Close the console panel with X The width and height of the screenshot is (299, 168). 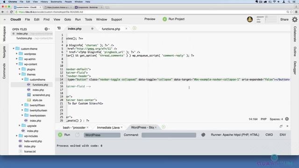tap(287, 126)
